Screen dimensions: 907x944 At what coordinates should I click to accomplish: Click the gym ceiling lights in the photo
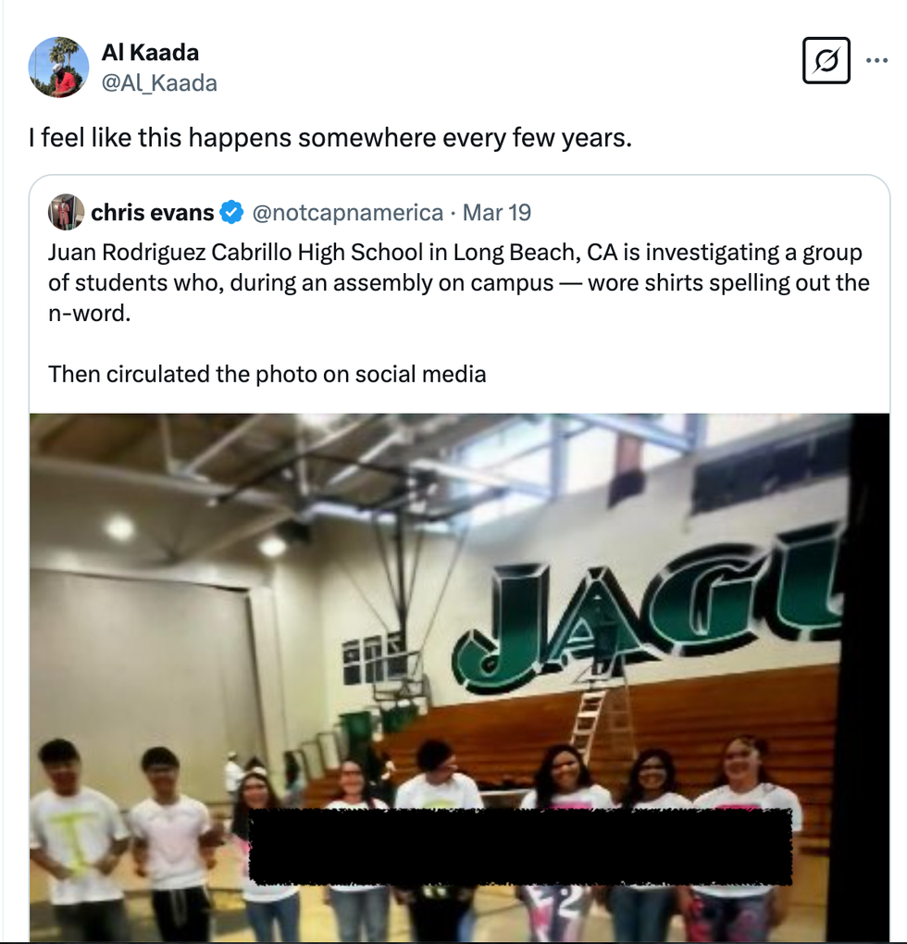[119, 528]
